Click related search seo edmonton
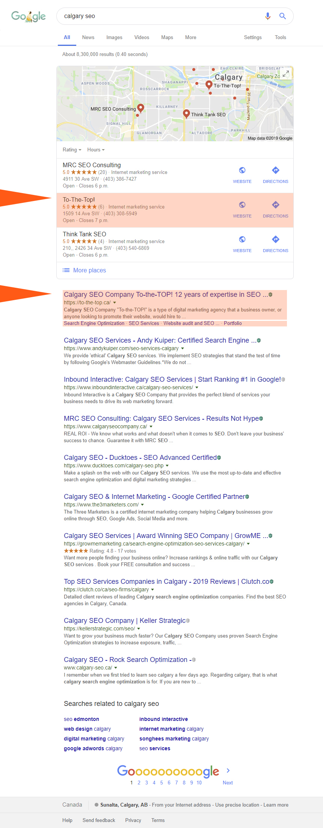 click(82, 719)
